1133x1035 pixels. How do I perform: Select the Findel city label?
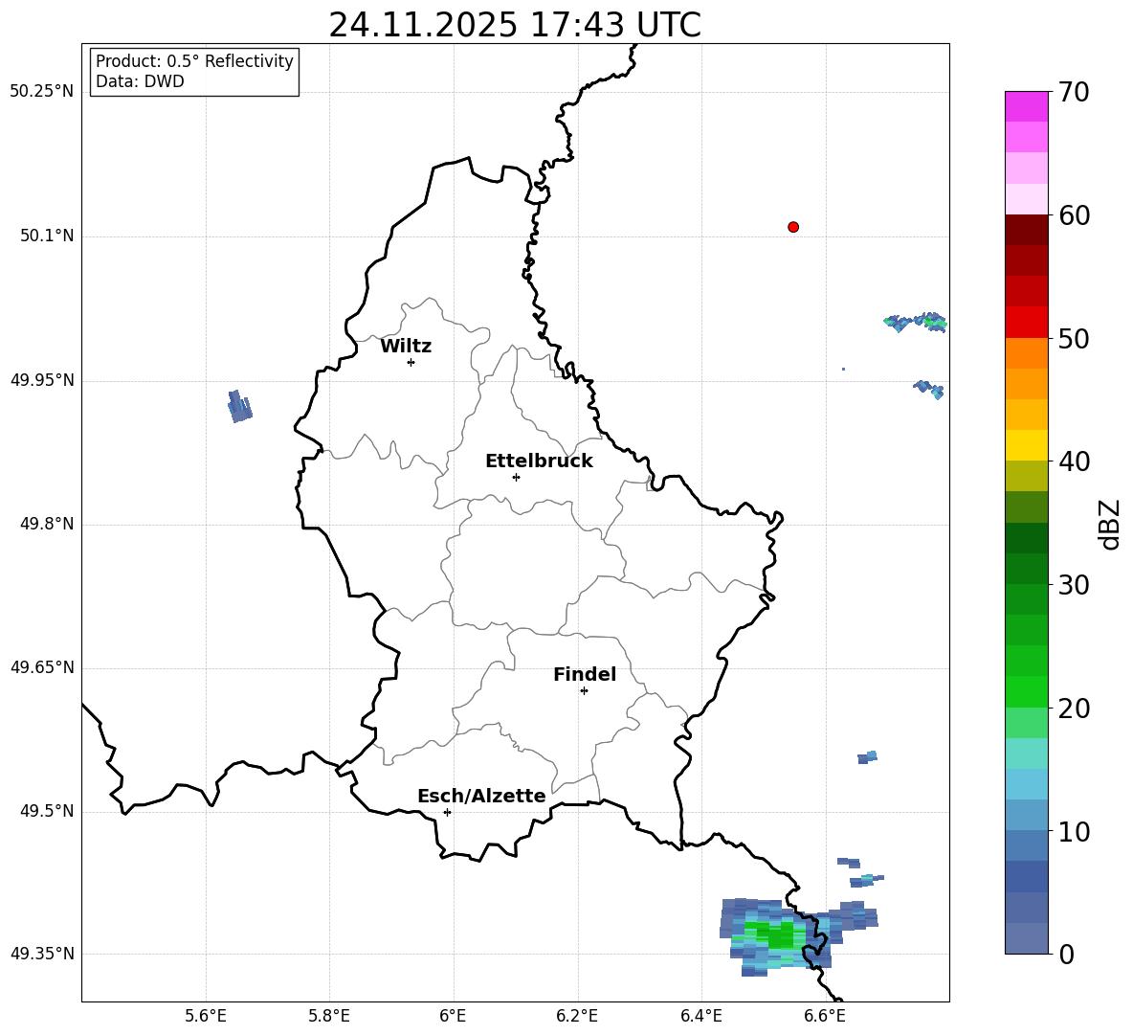pos(585,674)
